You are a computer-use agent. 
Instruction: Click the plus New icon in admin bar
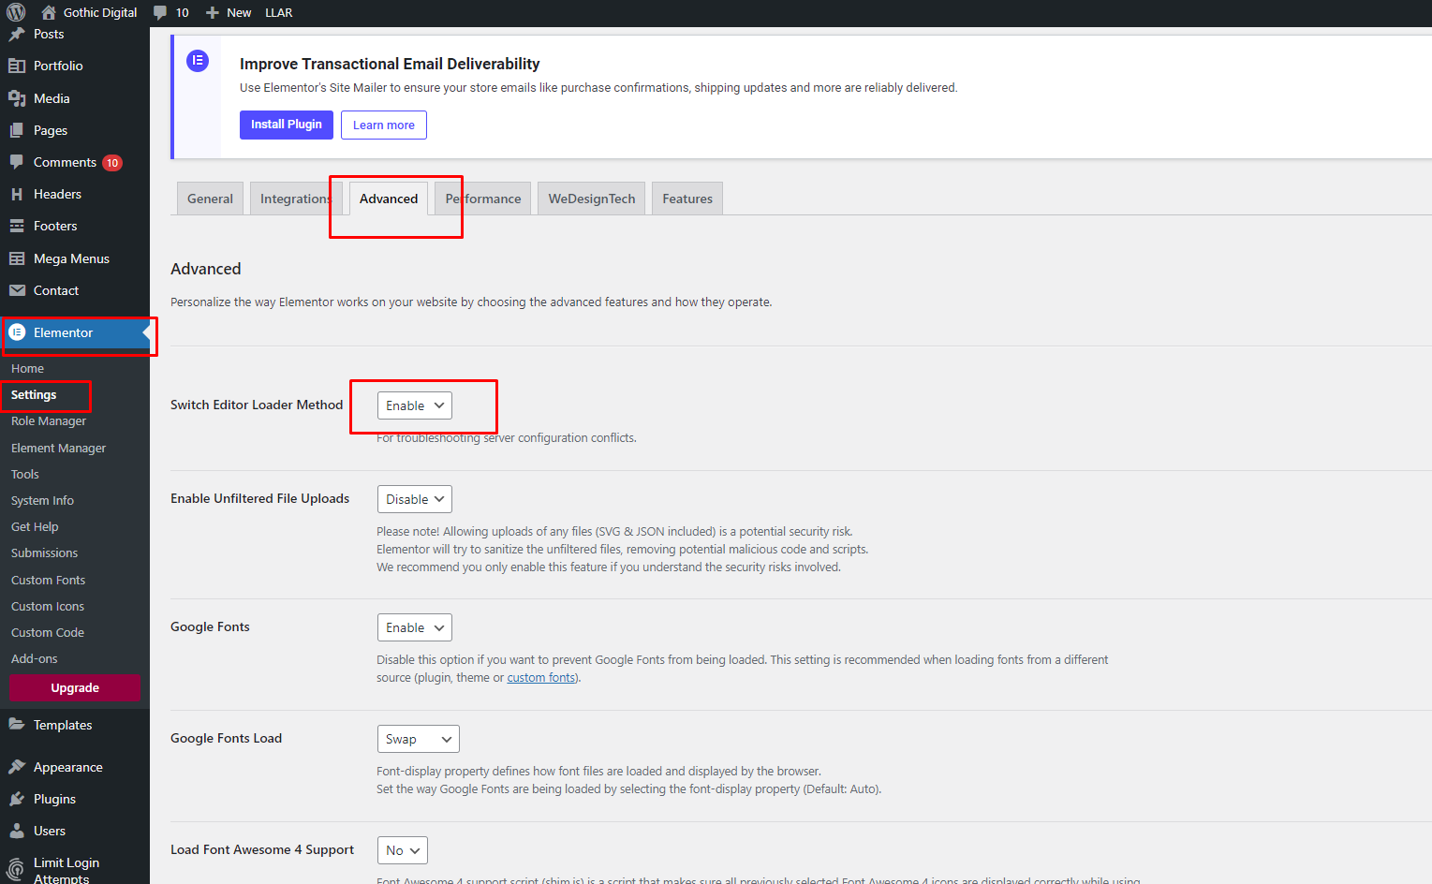pos(213,12)
